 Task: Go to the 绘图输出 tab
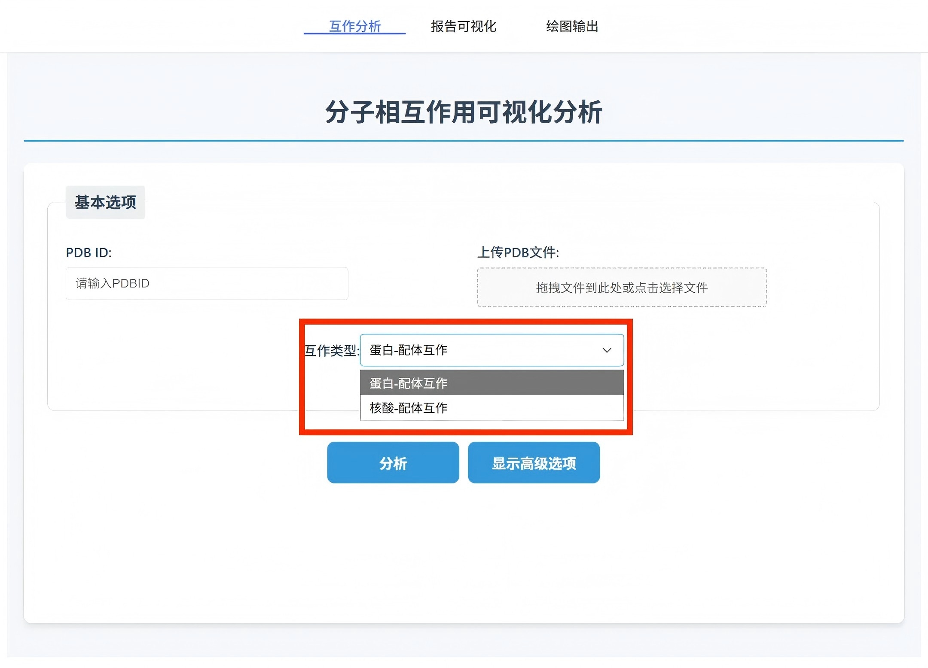pyautogui.click(x=572, y=27)
